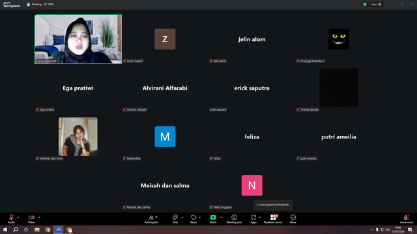The image size is (417, 234).
Task: Expand video options arrow next to Video
Action: 39,217
